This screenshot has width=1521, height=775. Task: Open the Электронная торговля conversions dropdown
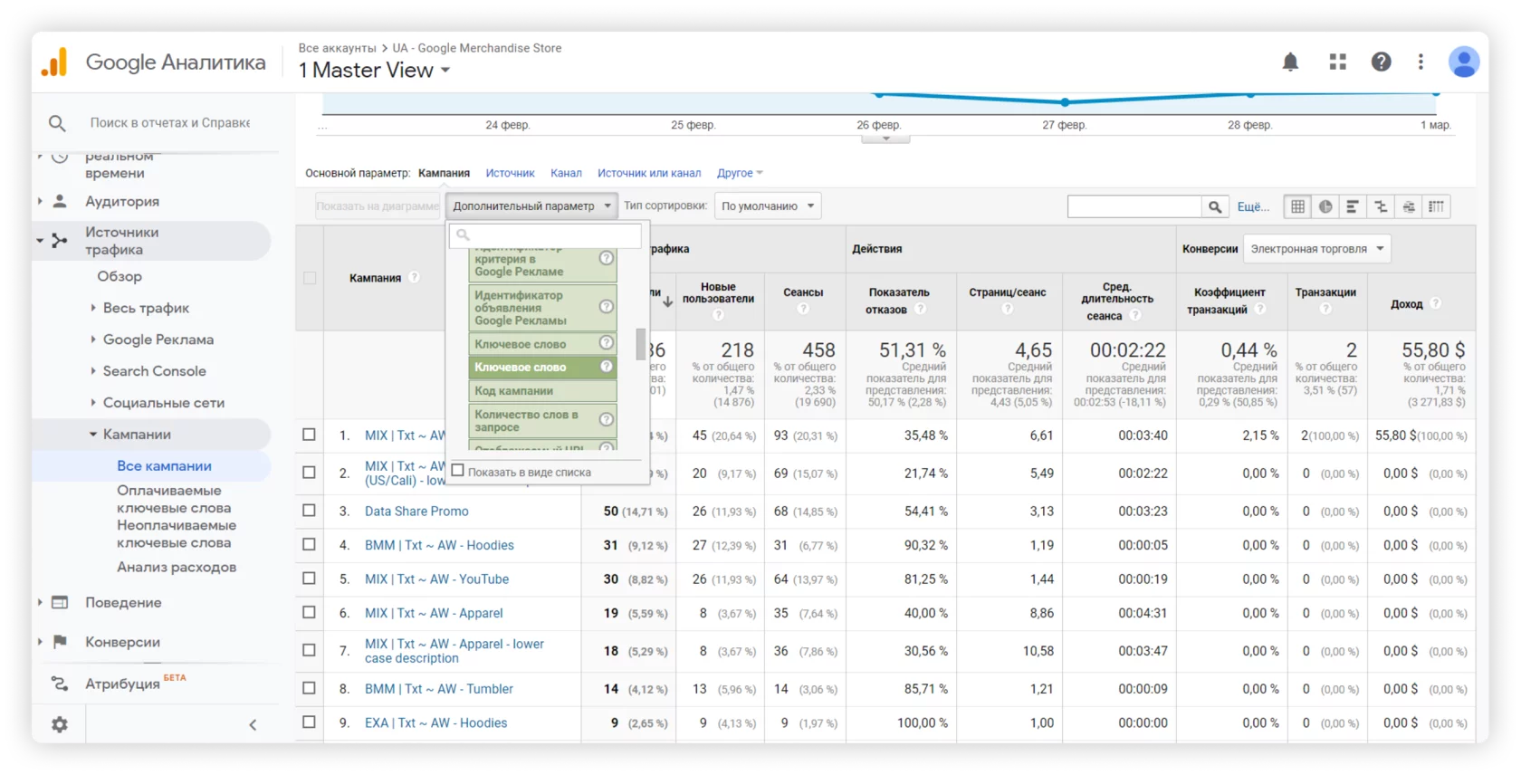pos(1316,249)
